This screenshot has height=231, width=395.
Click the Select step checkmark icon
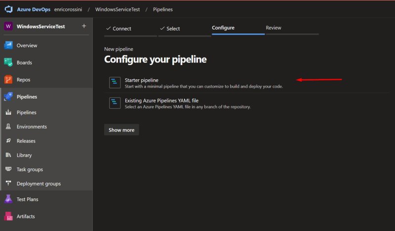tap(162, 29)
